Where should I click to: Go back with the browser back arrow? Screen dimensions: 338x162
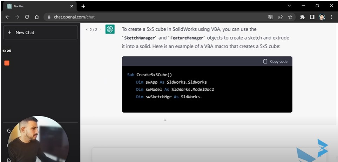pos(8,17)
